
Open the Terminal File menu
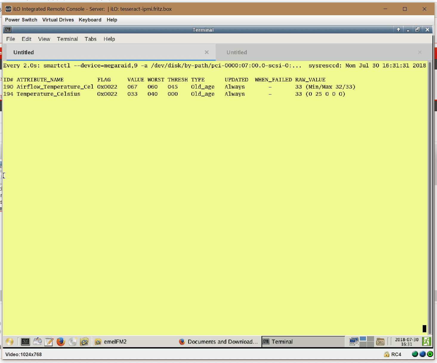click(11, 39)
